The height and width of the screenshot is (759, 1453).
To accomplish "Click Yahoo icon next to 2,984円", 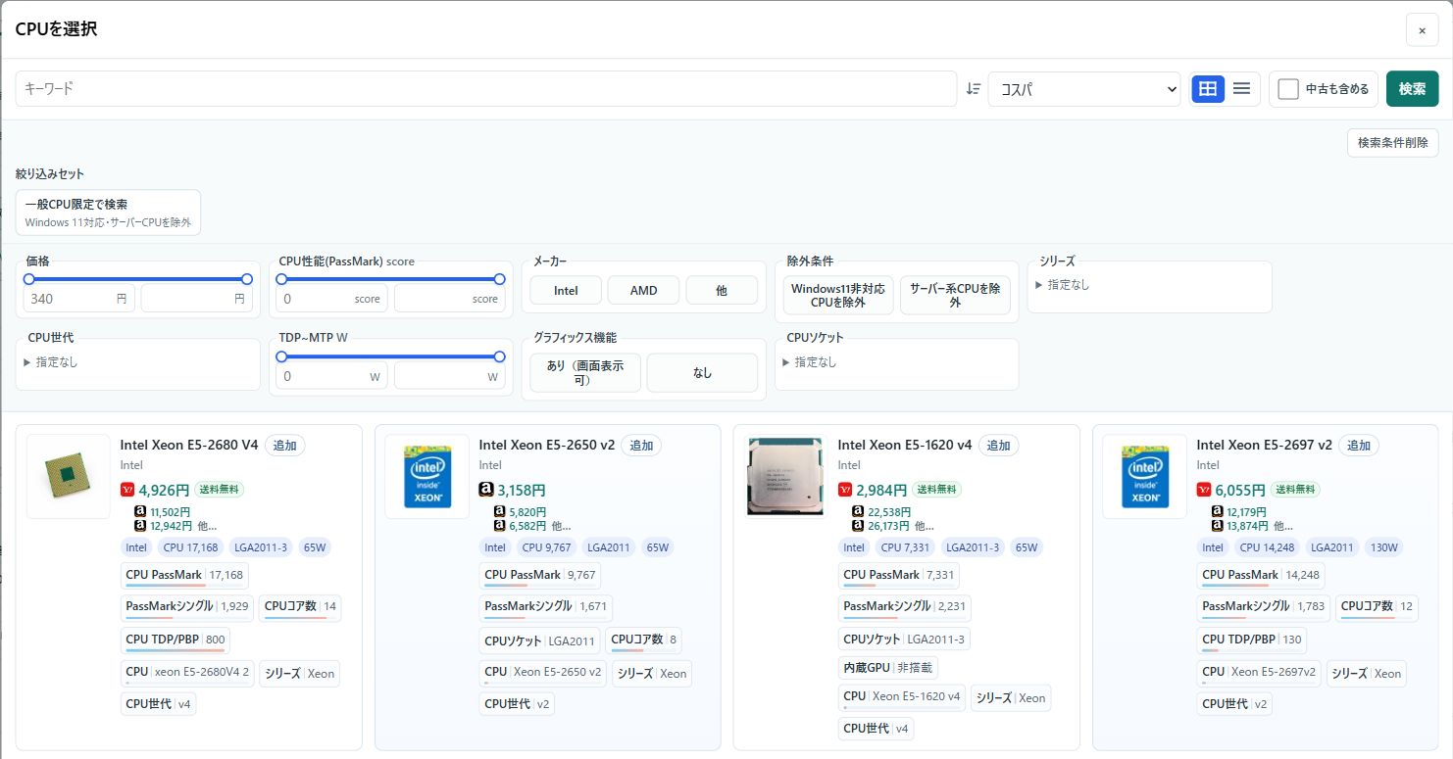I will 845,490.
